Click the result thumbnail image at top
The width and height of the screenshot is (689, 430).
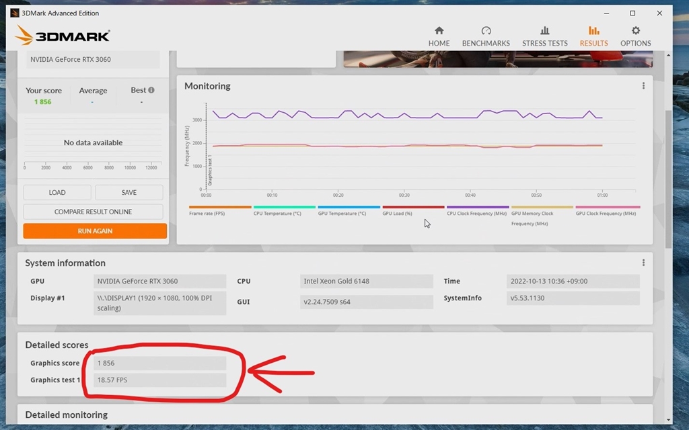[x=498, y=59]
